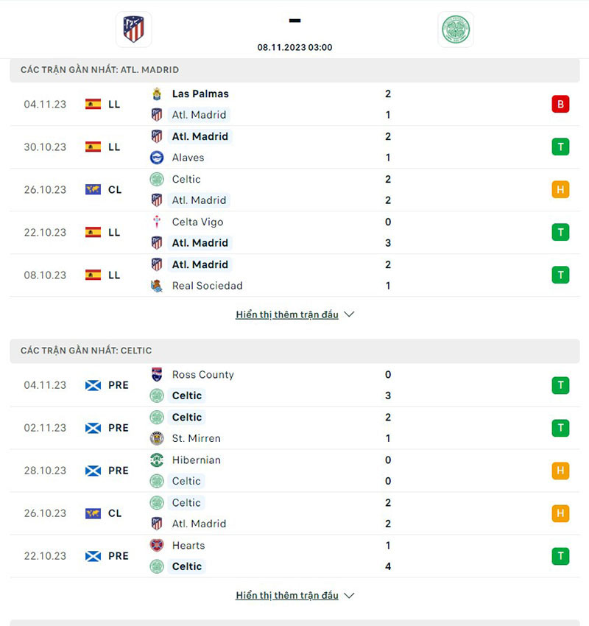The height and width of the screenshot is (626, 589).
Task: Click the 'Hiển thị thêm trận đấu' link under Atl. Madrid
Action: pos(287,314)
